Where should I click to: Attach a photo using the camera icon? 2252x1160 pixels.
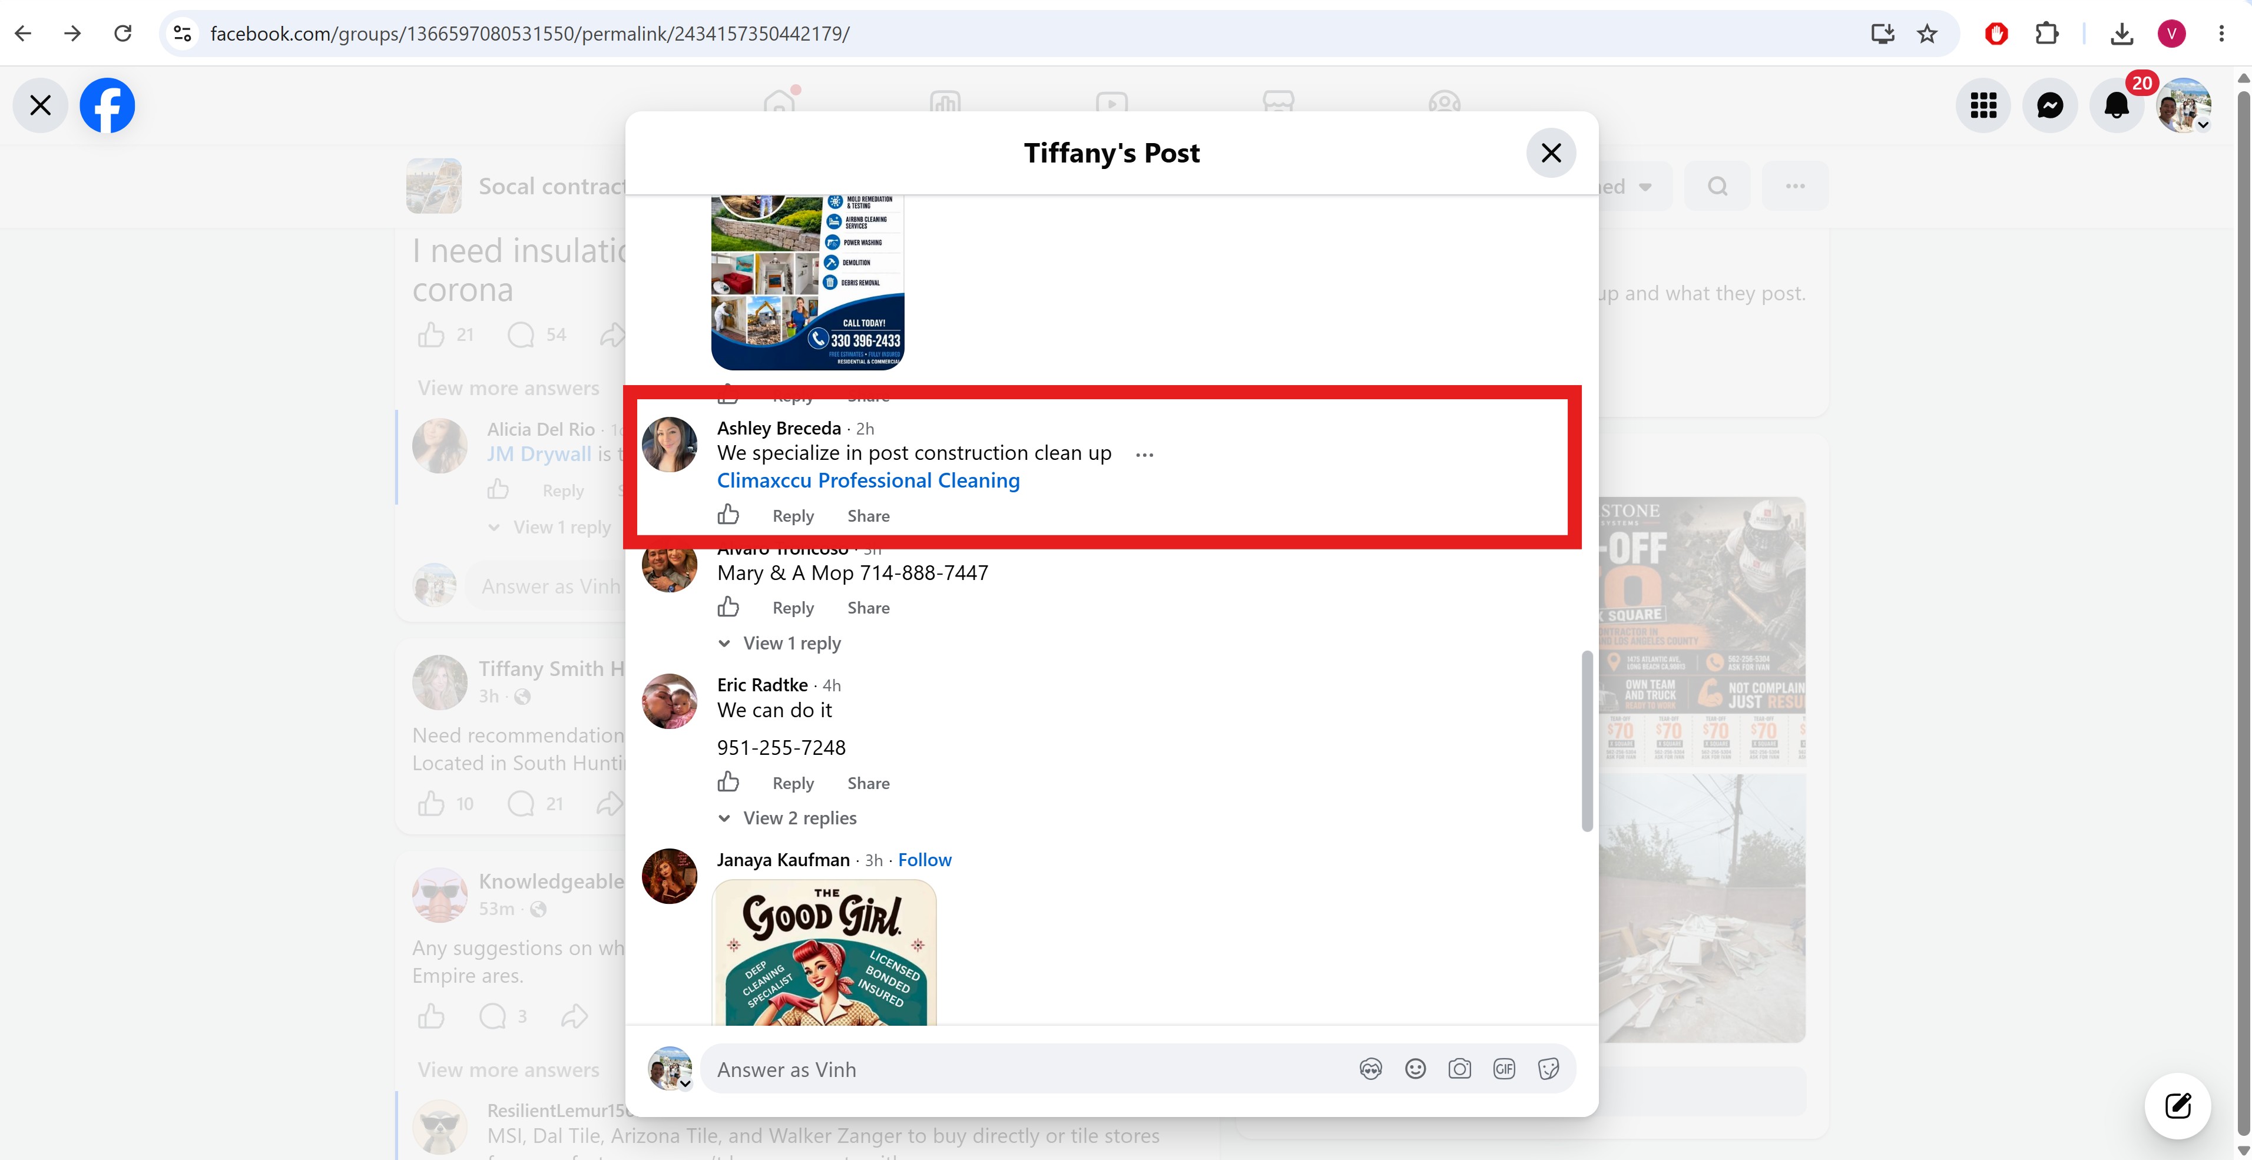1459,1069
